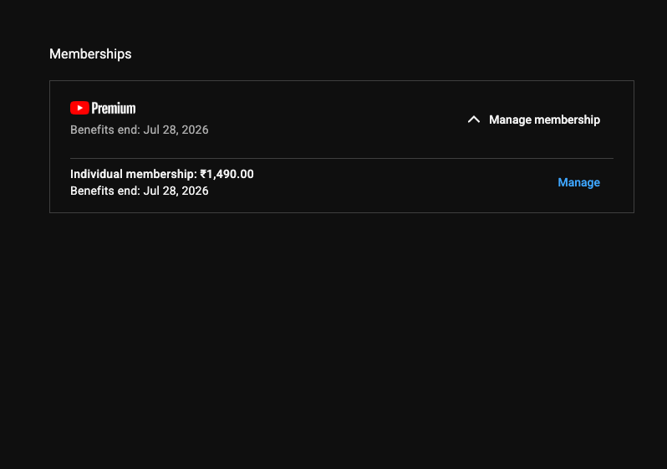Click the gray "Benefits end" text under Premium
Screen dimensions: 667x469
(x=104, y=130)
